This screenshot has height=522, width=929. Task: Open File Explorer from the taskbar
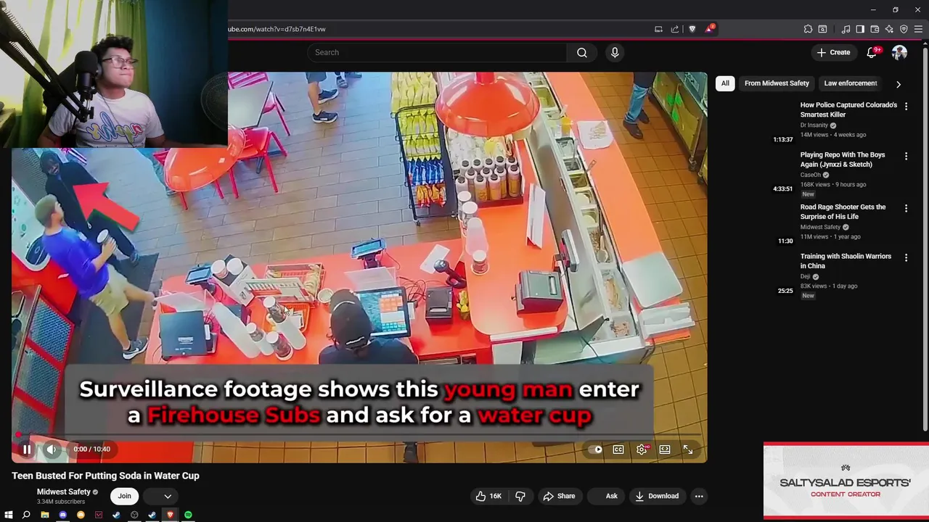click(x=44, y=515)
